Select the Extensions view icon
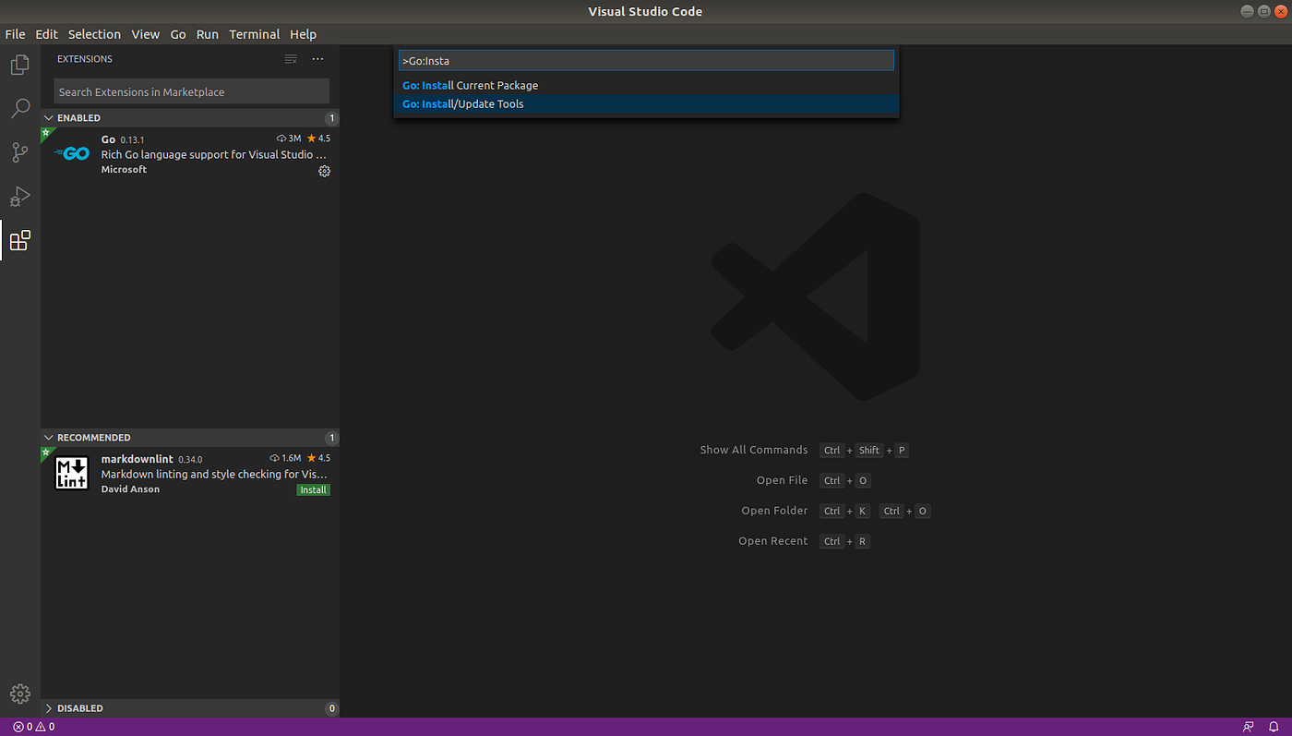Image resolution: width=1292 pixels, height=736 pixels. click(x=19, y=241)
